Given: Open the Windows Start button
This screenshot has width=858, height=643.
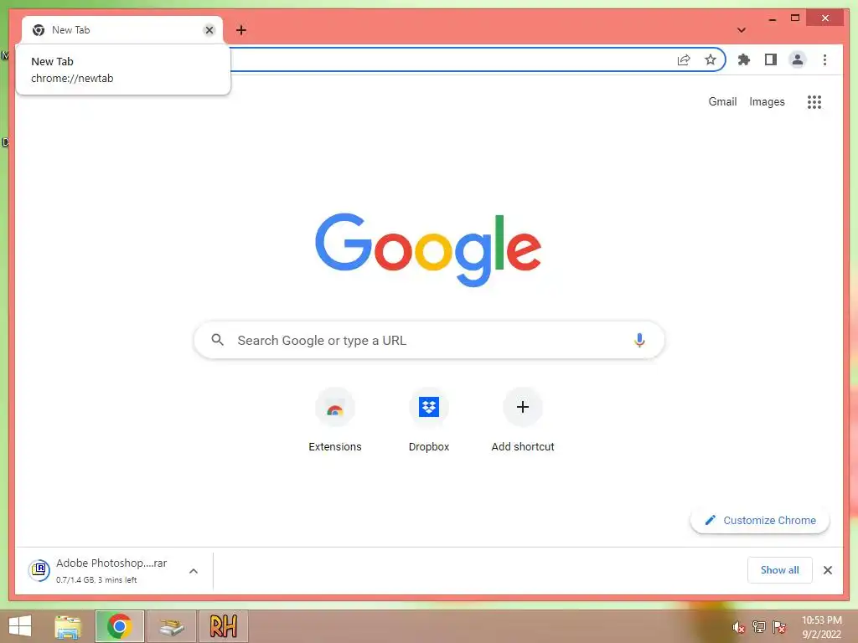Looking at the screenshot, I should (20, 626).
